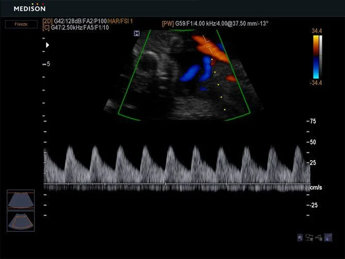This screenshot has width=345, height=259.
Task: Click the Freeze button
Action: [x=21, y=24]
